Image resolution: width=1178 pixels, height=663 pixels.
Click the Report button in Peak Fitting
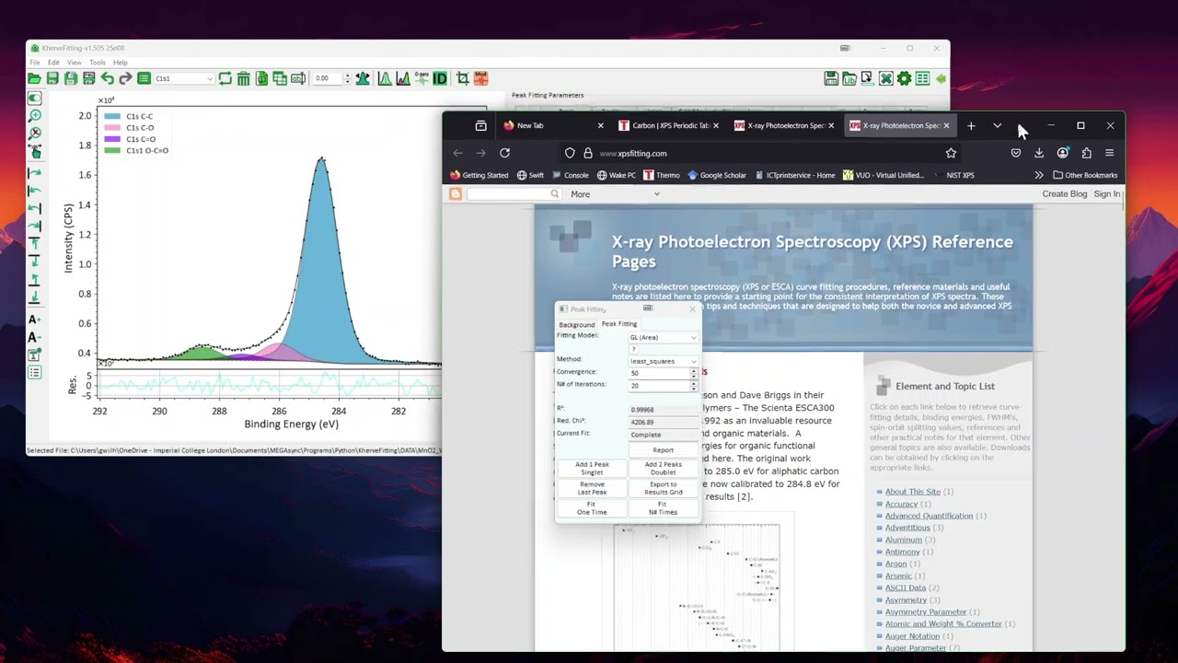(x=663, y=450)
